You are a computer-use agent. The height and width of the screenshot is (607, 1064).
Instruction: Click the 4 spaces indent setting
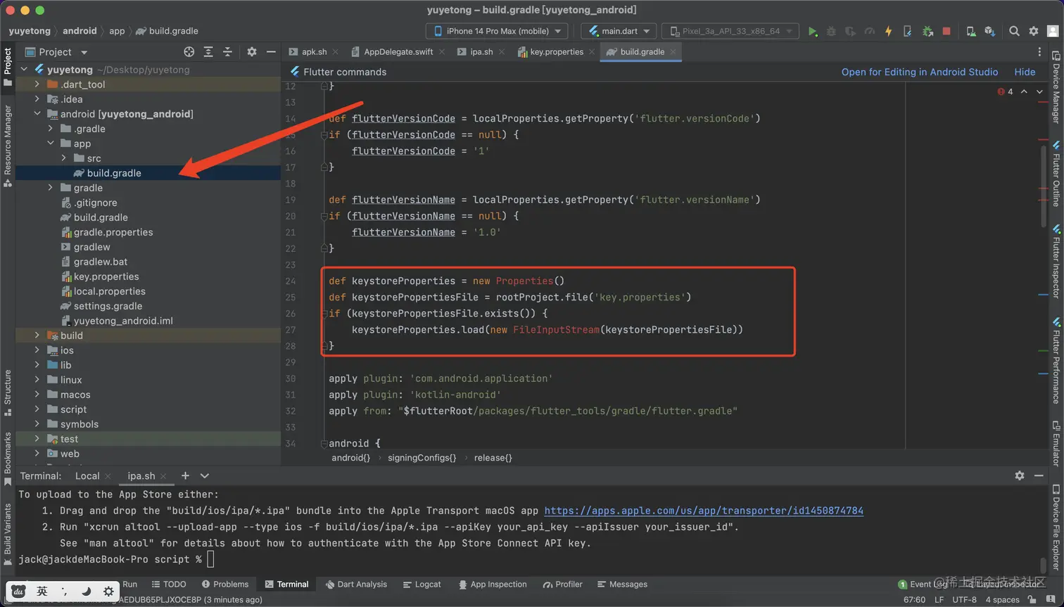coord(1002,600)
